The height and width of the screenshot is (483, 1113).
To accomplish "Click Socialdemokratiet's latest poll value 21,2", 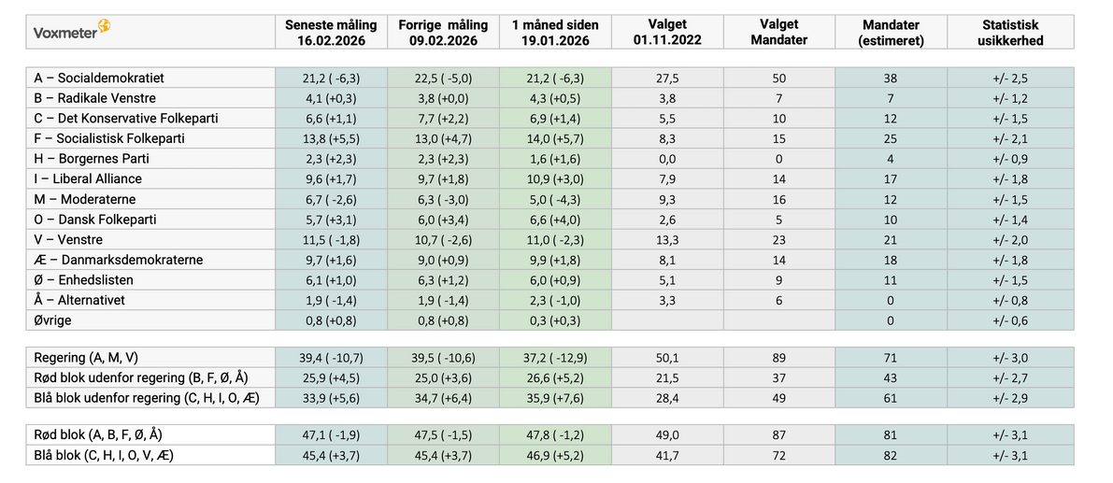I will click(x=331, y=78).
